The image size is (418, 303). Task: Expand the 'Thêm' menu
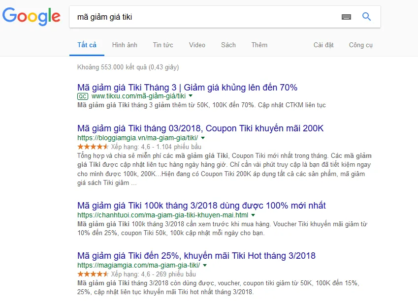tap(259, 45)
